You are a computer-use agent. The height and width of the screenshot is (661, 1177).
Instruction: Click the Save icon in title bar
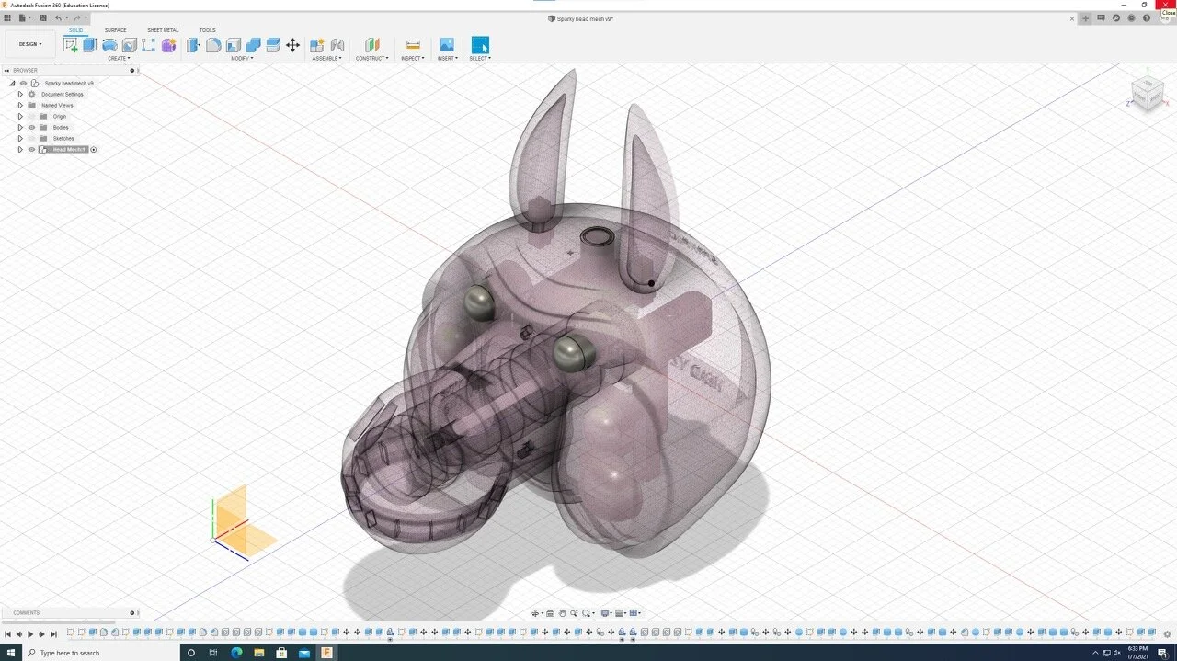click(x=43, y=17)
